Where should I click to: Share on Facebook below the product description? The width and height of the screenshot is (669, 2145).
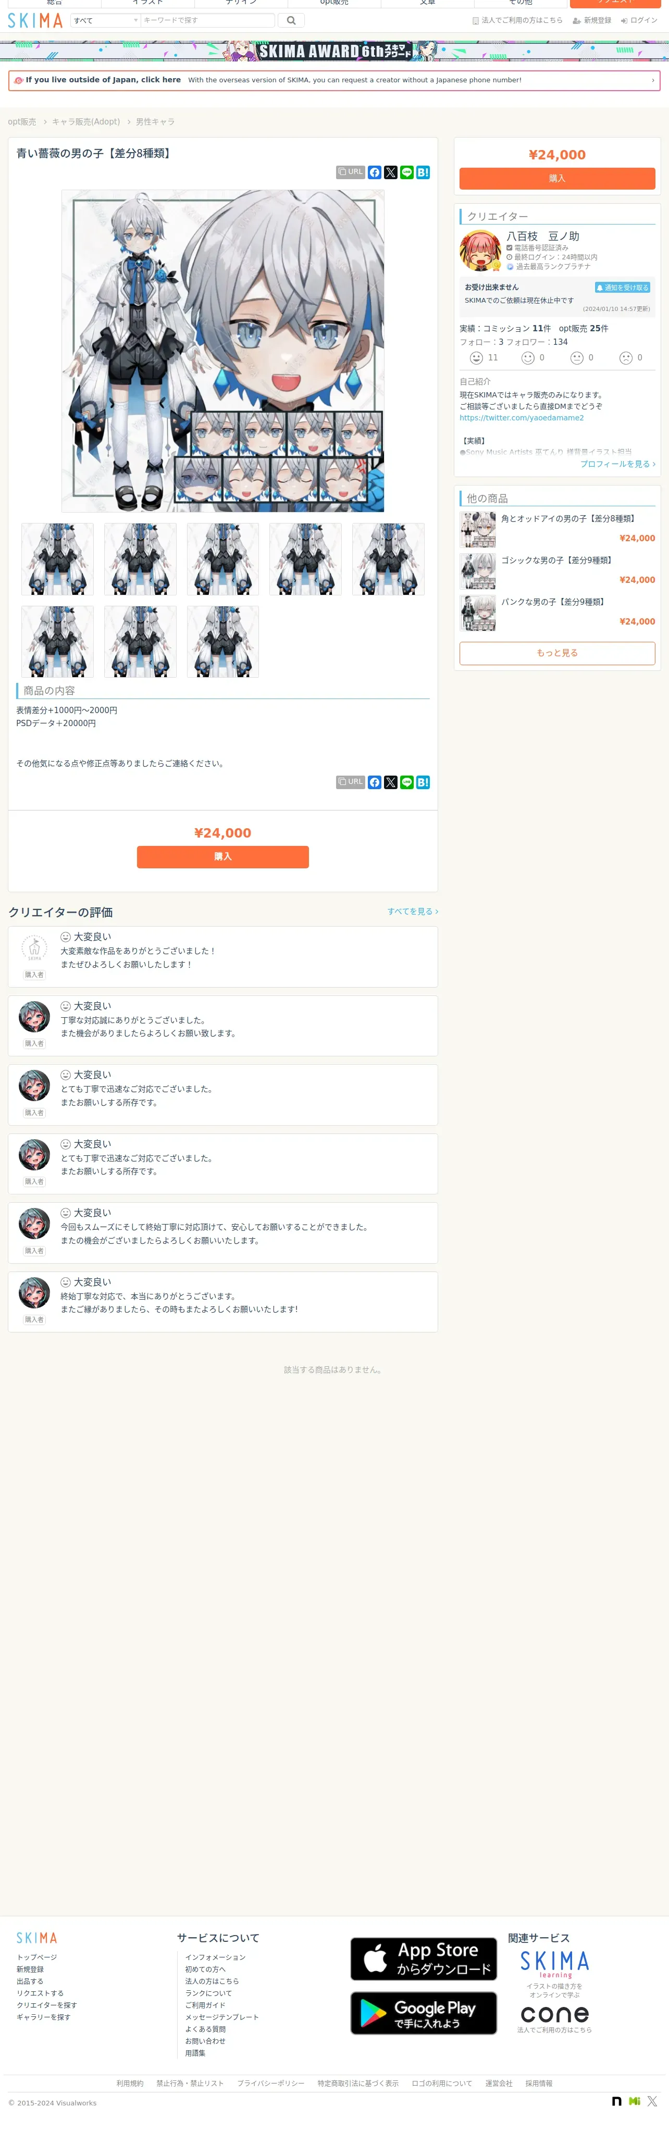tap(375, 782)
